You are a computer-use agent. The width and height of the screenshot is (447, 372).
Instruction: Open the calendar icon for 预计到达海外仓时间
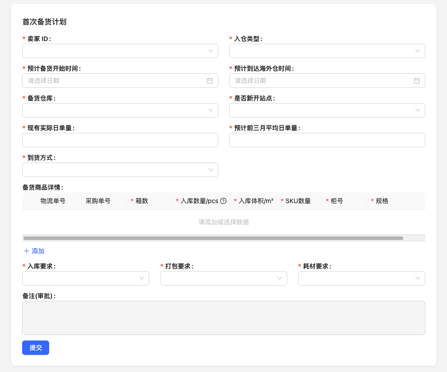(416, 80)
